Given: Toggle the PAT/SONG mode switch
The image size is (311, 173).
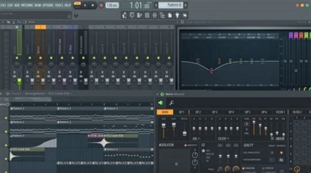Looking at the screenshot, I should 77,5.
